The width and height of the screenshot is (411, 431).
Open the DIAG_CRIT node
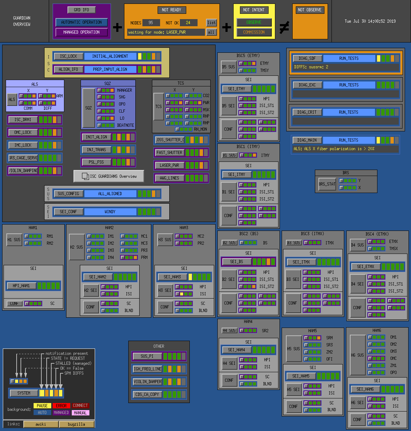click(x=307, y=112)
